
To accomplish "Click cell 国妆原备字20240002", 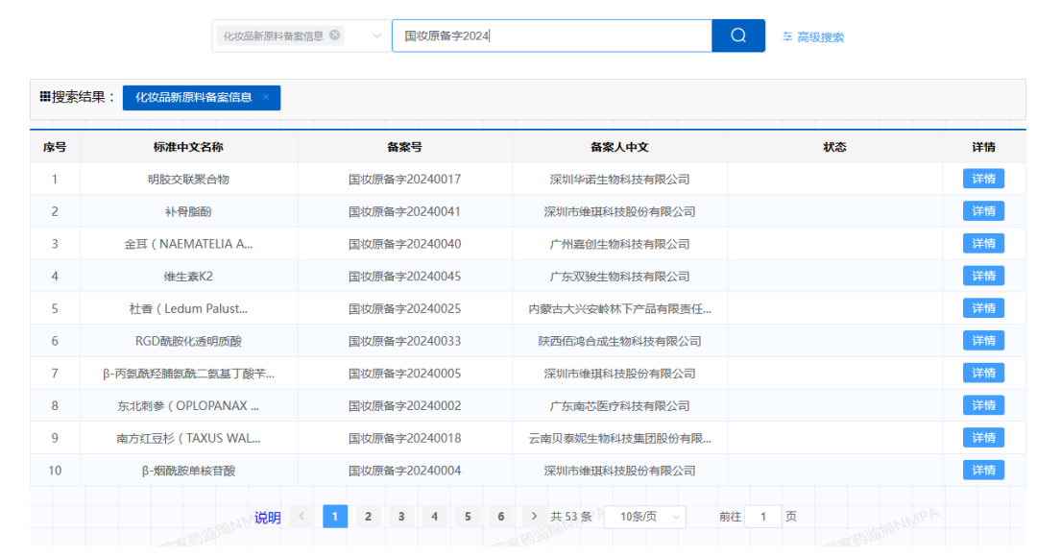I will click(x=405, y=406).
